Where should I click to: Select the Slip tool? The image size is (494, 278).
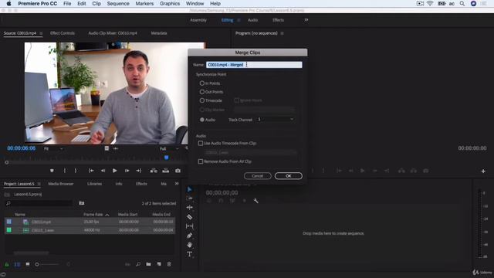190,226
